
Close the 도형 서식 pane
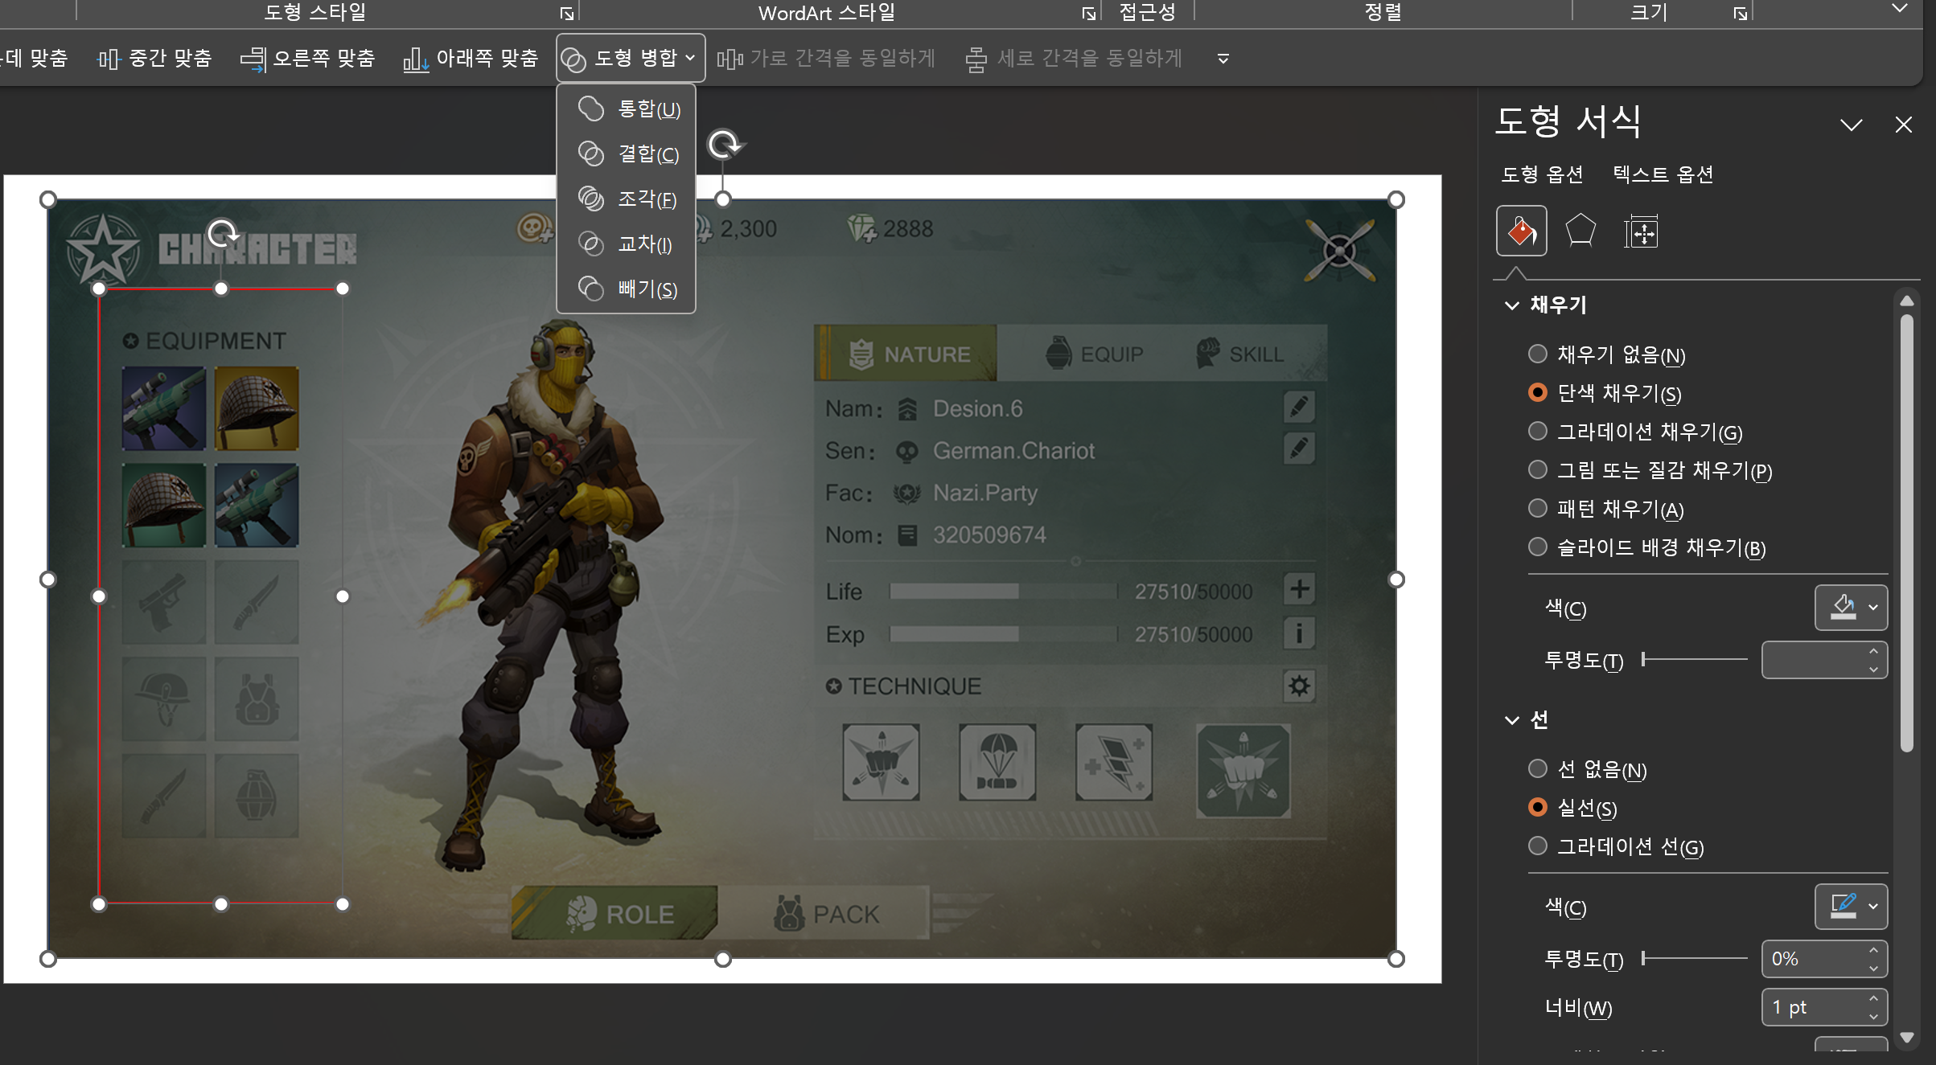click(1903, 125)
